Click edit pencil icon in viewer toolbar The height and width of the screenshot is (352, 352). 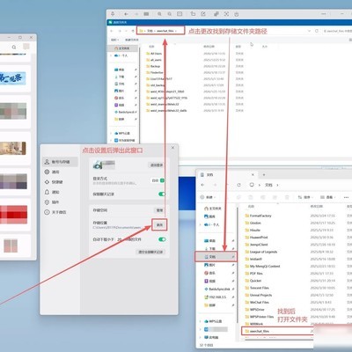(203, 14)
